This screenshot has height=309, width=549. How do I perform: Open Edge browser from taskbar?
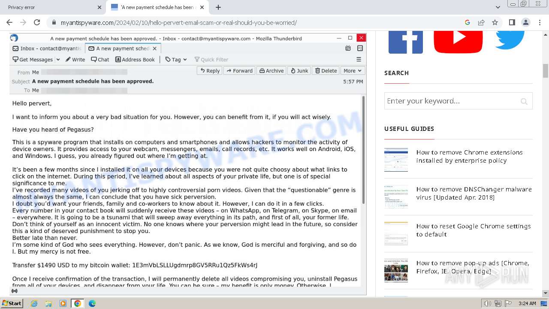(x=92, y=303)
